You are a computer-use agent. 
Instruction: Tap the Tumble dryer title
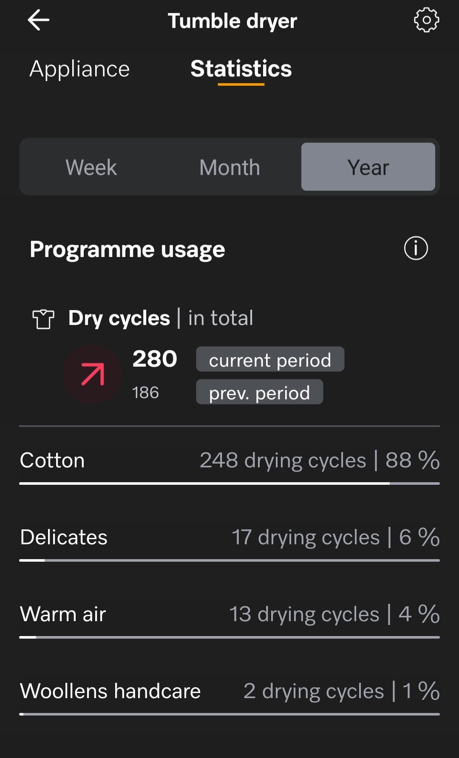point(232,21)
